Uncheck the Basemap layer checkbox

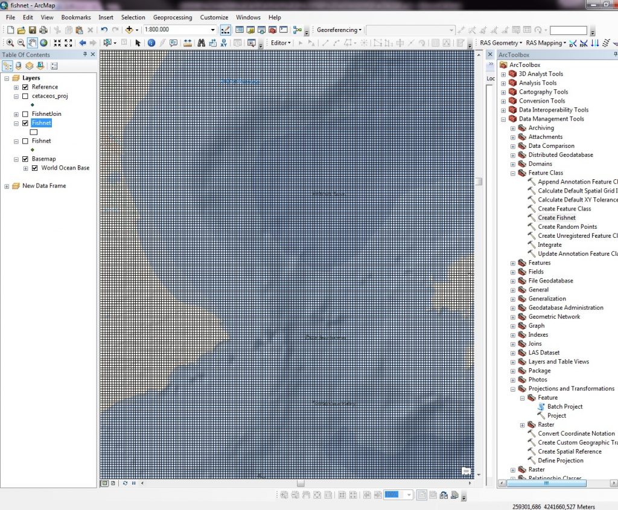tap(25, 159)
